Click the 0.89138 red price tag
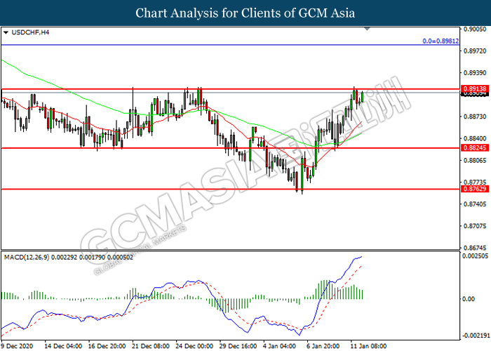 click(x=473, y=89)
